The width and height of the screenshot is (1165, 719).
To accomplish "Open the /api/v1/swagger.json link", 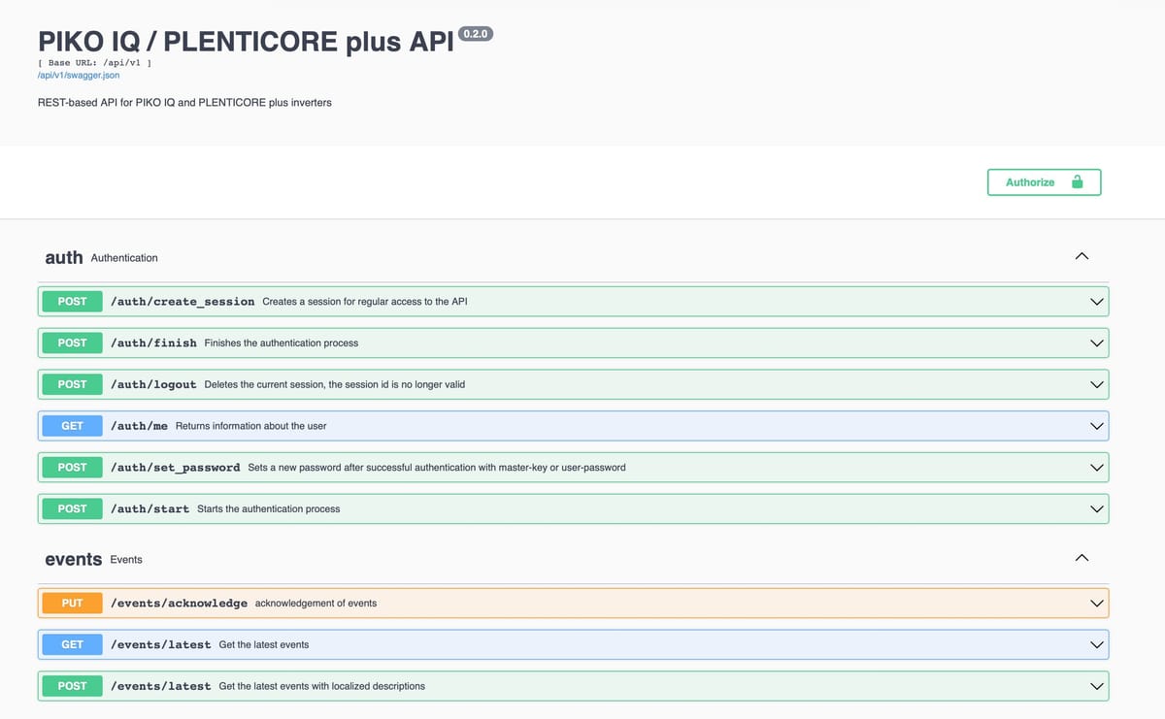I will pyautogui.click(x=78, y=75).
